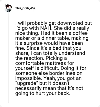Open the This_Grab_452 username profile link
100x107 pixels.
(x=25, y=8)
